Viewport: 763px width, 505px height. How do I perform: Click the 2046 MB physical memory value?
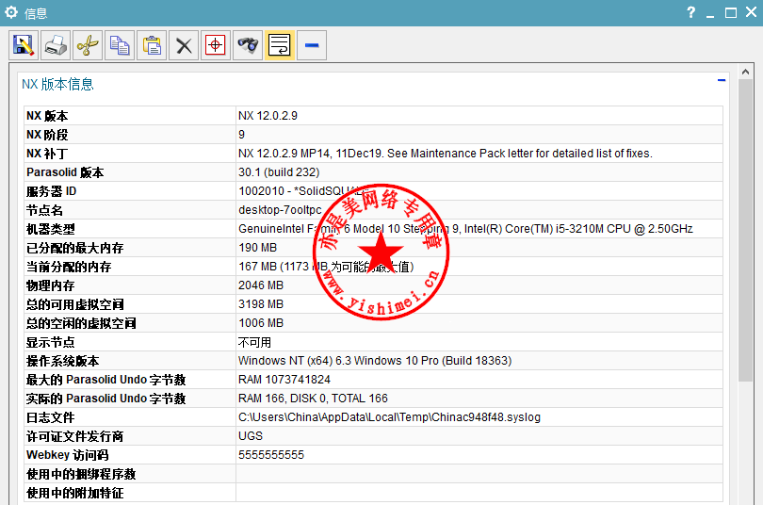pyautogui.click(x=261, y=285)
